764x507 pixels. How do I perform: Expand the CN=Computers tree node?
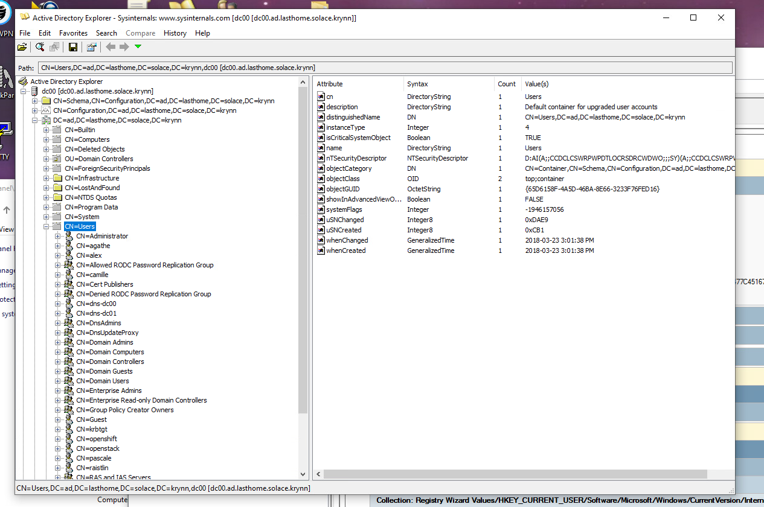click(47, 139)
